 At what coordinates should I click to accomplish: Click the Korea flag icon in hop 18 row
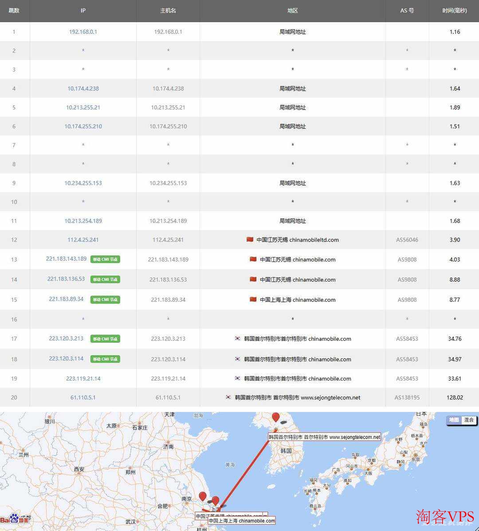238,359
